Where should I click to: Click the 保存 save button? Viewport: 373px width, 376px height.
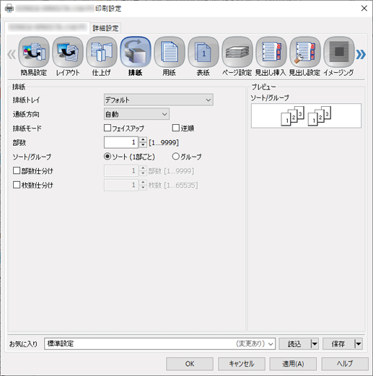(338, 344)
